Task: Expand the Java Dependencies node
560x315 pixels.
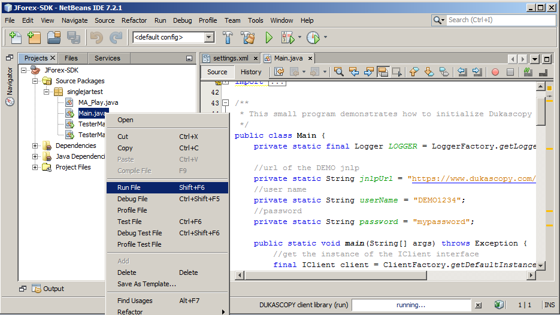Action: (x=35, y=156)
